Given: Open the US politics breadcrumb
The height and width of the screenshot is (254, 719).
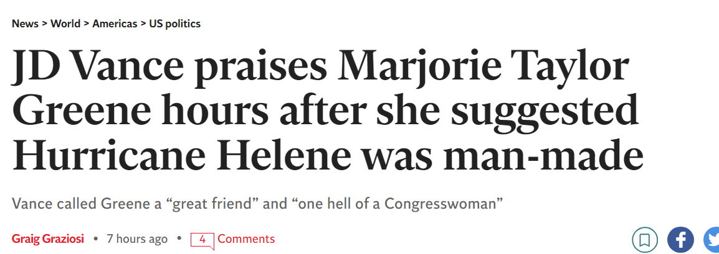Looking at the screenshot, I should 175,24.
